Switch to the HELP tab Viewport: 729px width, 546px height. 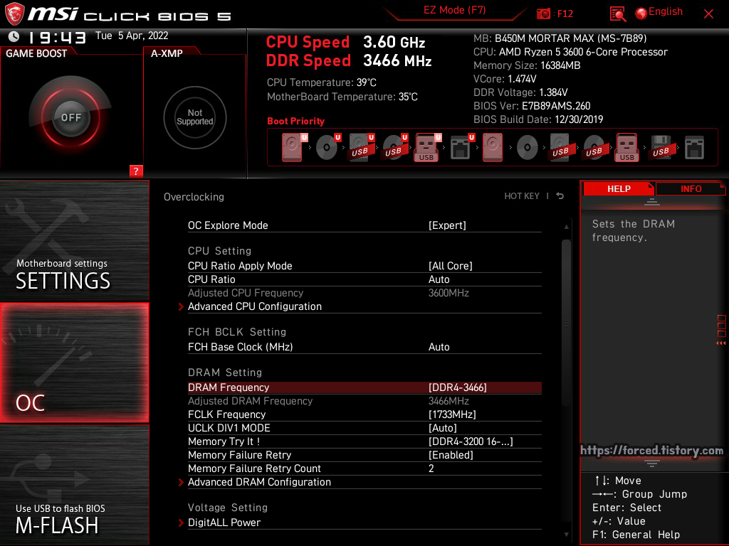tap(619, 188)
